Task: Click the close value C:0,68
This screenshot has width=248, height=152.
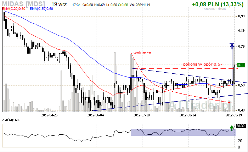Action: 123,5
